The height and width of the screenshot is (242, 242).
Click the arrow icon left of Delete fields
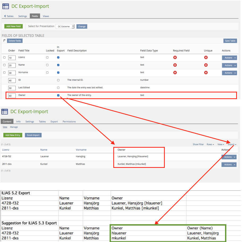(4, 41)
